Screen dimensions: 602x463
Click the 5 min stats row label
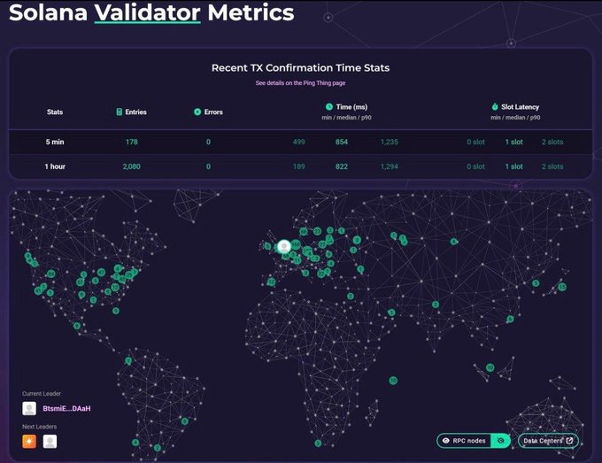(x=55, y=142)
